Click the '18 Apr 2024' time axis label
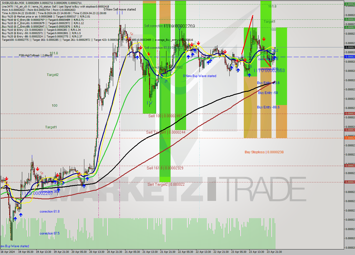 (x=7, y=252)
